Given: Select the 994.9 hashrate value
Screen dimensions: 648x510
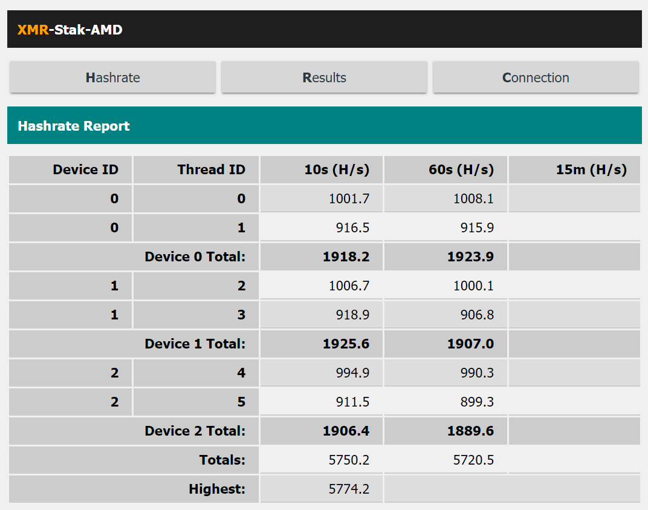Looking at the screenshot, I should click(x=352, y=373).
